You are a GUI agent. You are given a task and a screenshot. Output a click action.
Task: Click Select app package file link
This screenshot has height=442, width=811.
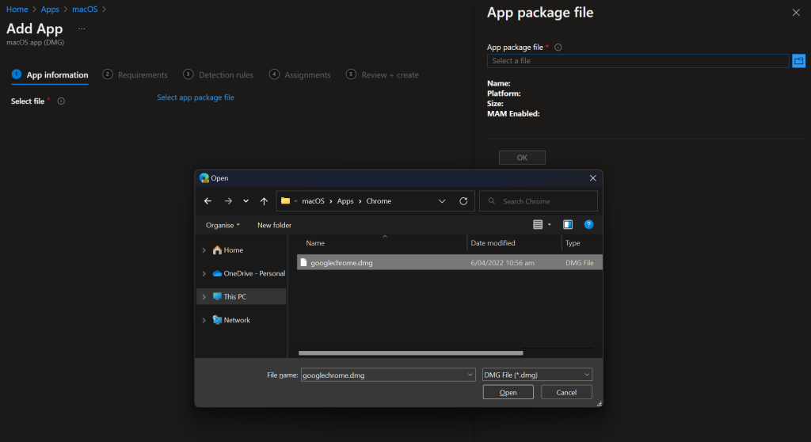(x=196, y=97)
